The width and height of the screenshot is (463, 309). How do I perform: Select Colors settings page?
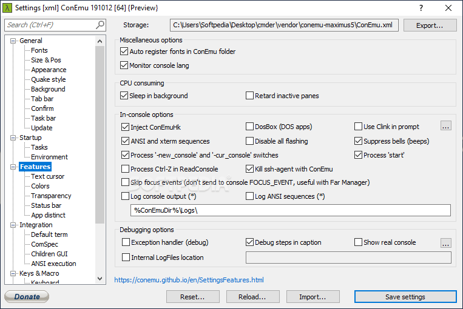tap(40, 186)
